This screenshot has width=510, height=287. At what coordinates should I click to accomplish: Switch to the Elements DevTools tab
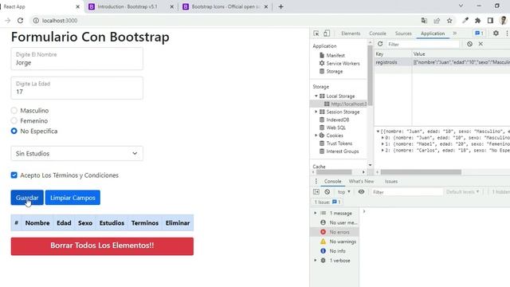point(351,33)
